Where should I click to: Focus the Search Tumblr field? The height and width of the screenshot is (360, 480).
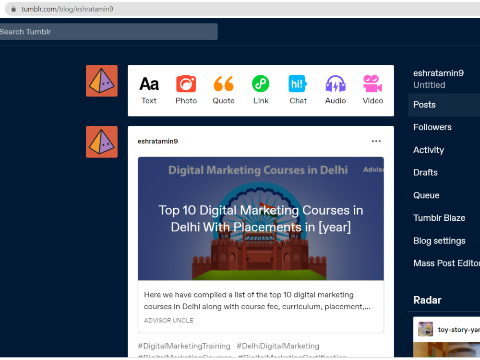click(x=108, y=32)
